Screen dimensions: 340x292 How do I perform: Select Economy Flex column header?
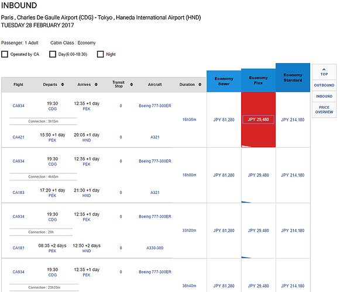(258, 81)
